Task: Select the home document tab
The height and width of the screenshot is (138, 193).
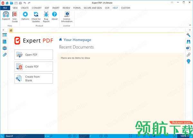Action: pyautogui.click(x=11, y=30)
